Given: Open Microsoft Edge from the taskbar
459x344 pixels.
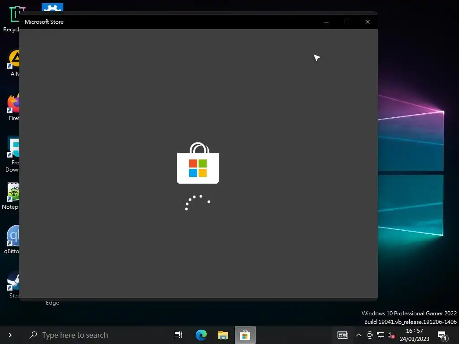Looking at the screenshot, I should (201, 335).
